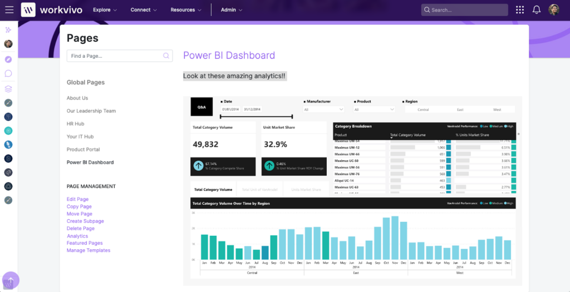
Task: Open the HR Hub page
Action: [75, 124]
